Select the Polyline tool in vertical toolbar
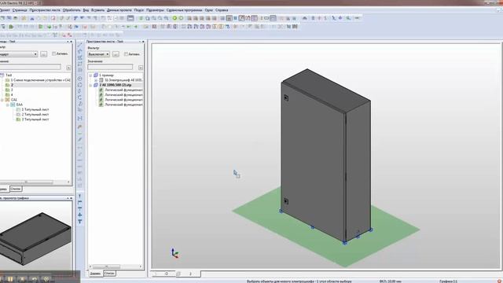503x283 pixels. [x=80, y=51]
